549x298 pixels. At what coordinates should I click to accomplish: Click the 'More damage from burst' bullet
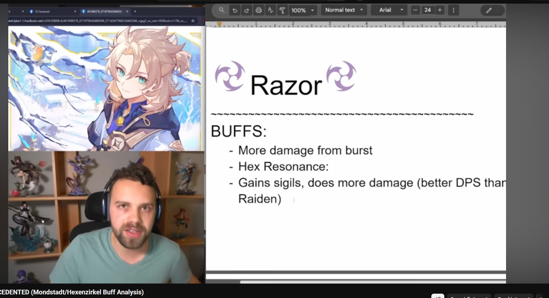305,150
